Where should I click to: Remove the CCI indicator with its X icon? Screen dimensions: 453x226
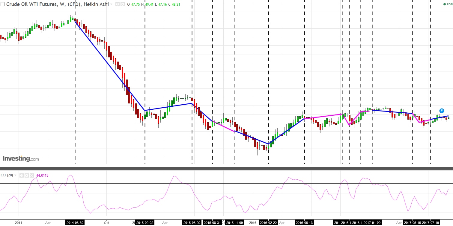(32, 175)
